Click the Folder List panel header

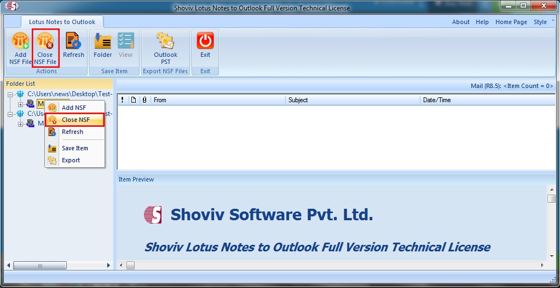pyautogui.click(x=59, y=84)
